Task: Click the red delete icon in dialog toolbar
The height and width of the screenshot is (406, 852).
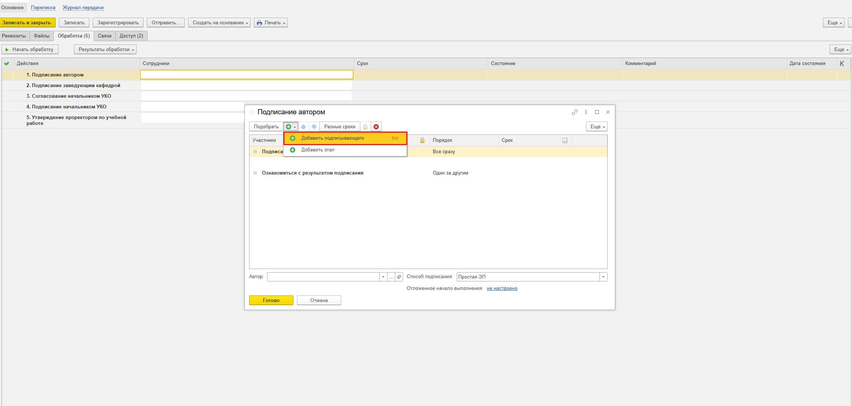Action: (376, 127)
